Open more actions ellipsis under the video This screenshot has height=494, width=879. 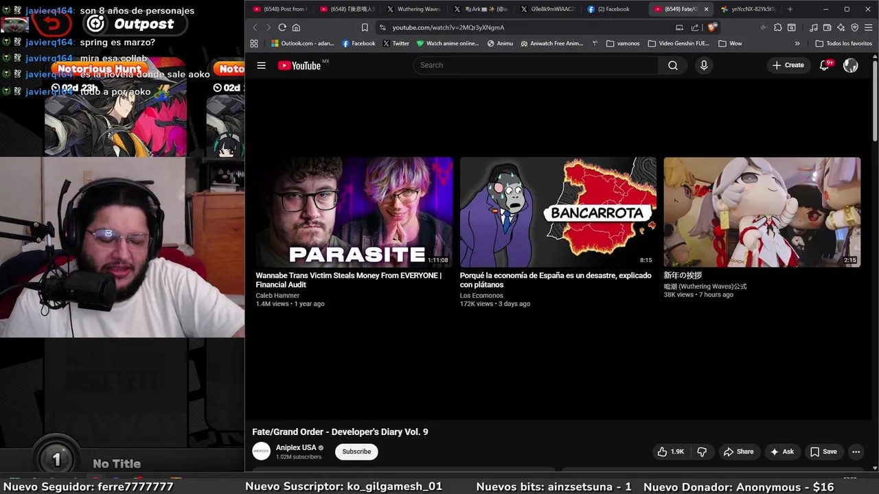856,451
